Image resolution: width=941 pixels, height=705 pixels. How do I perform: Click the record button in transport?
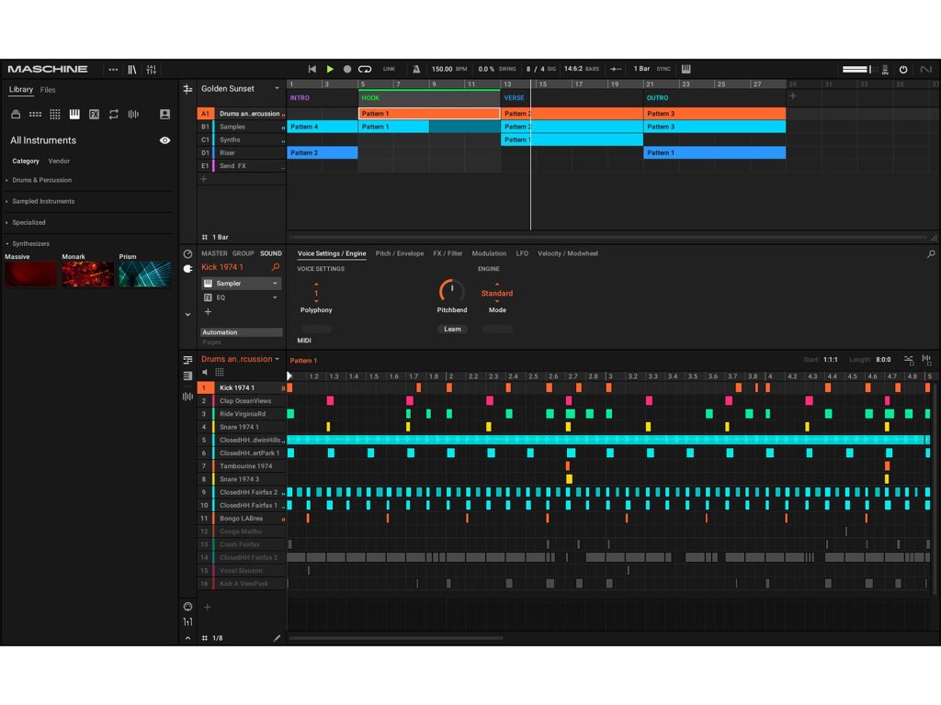click(x=346, y=69)
